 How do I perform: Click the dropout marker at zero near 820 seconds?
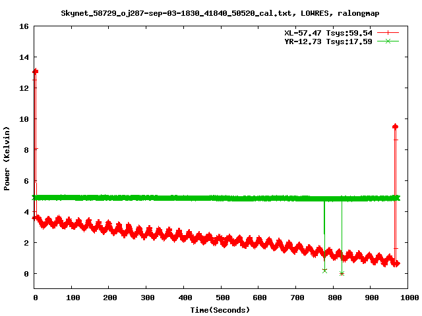tap(342, 274)
